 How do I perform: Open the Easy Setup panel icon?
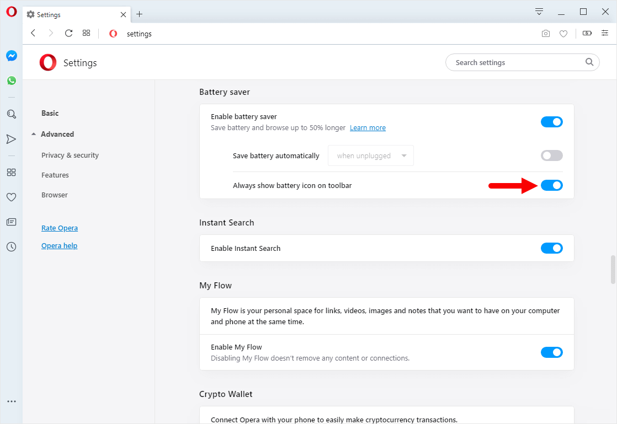tap(605, 34)
